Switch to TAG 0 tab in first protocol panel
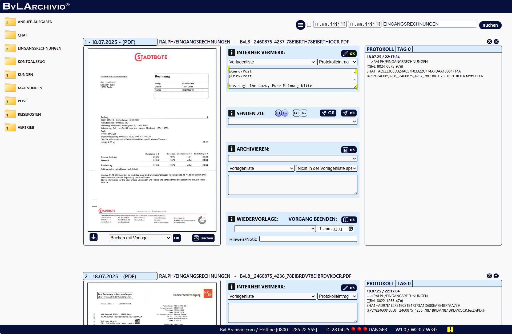Screen dimensions: 512x334 tap(404, 49)
